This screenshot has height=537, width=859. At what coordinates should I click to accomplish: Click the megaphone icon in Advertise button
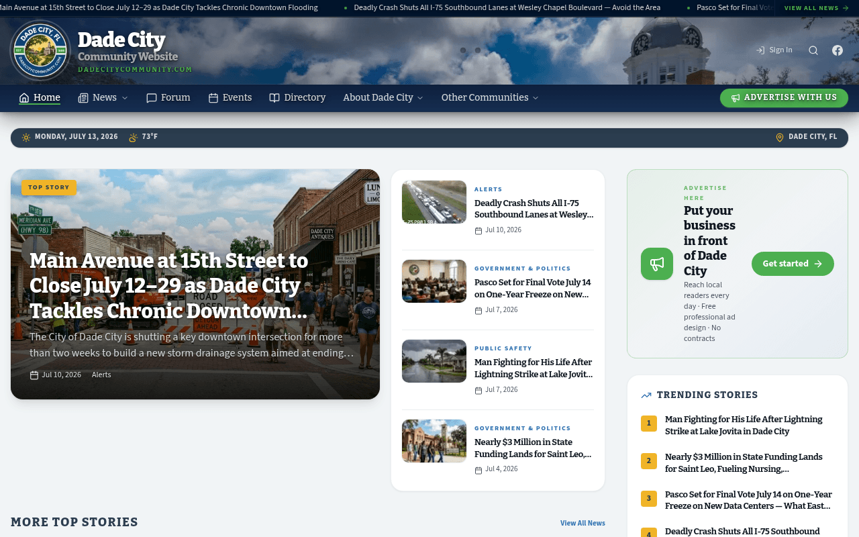tap(736, 98)
